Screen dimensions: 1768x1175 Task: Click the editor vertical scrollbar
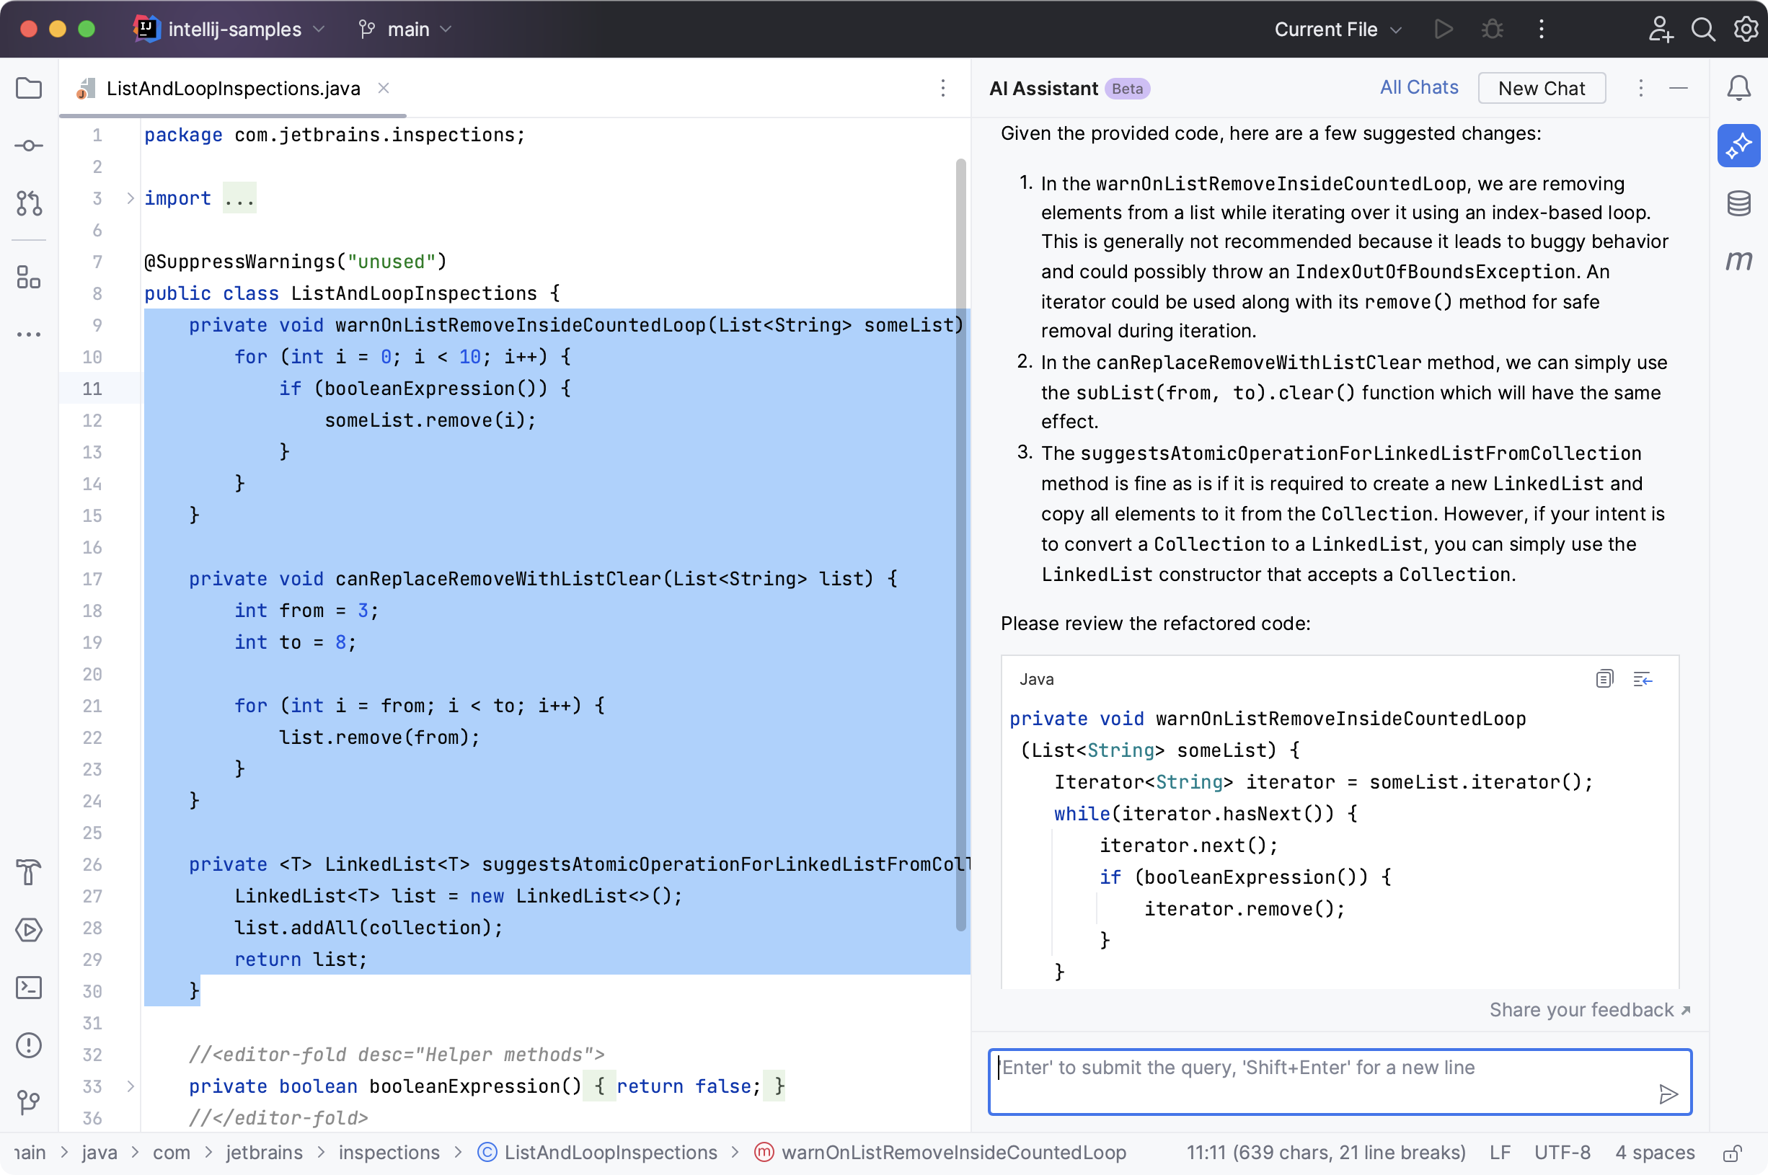click(961, 544)
